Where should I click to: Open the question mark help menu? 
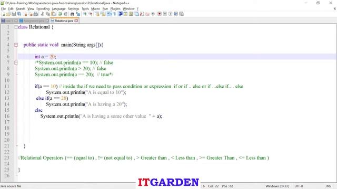tap(137, 9)
